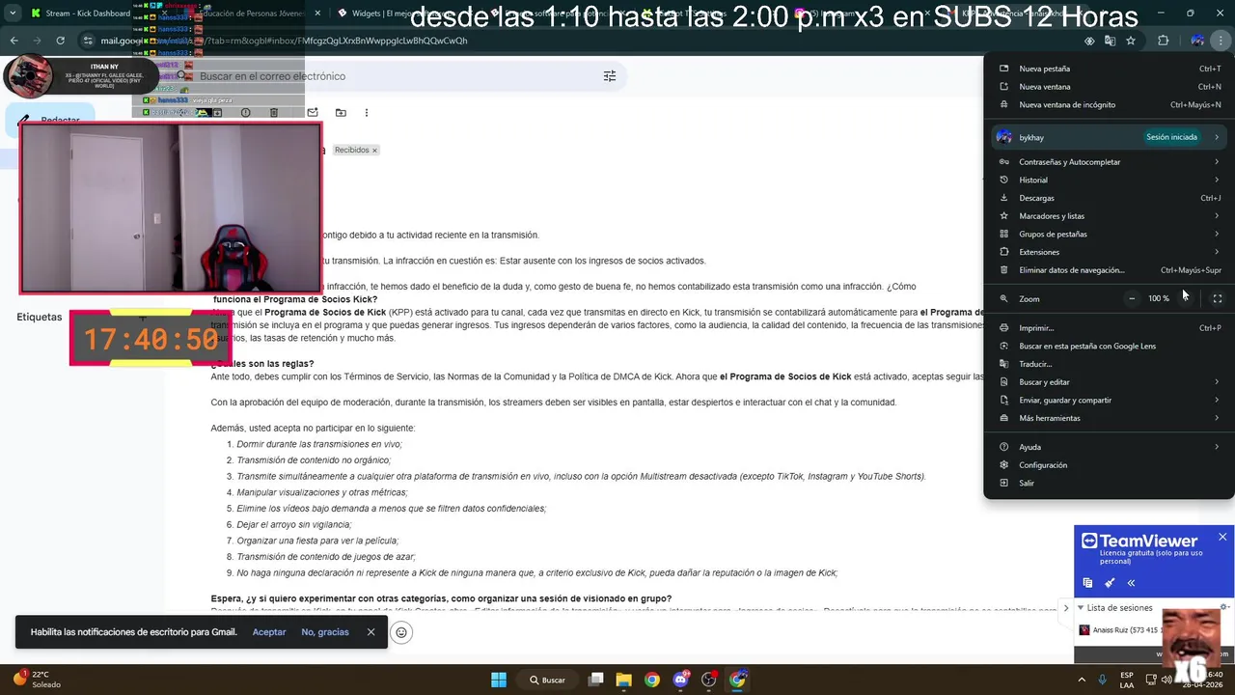
Task: Click the taskbar Buscar search box
Action: click(x=547, y=680)
